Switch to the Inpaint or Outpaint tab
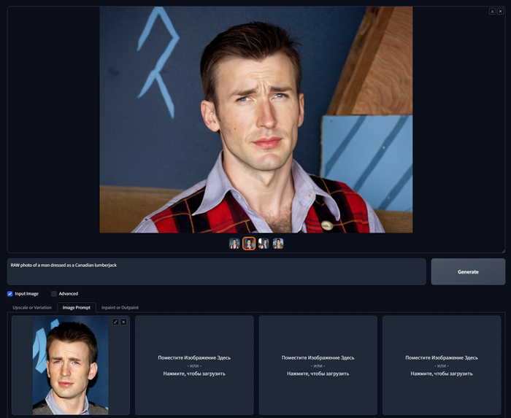The height and width of the screenshot is (418, 511). [x=120, y=307]
